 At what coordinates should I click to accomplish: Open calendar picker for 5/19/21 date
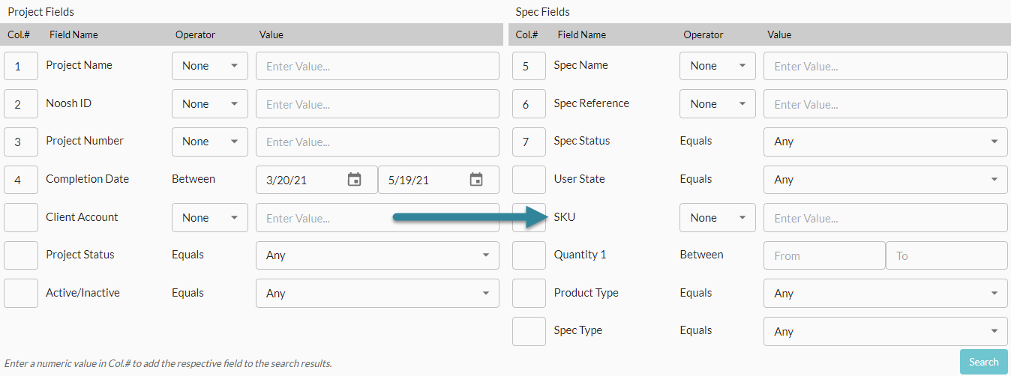476,180
